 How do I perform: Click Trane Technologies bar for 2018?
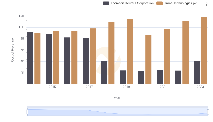click(111, 53)
